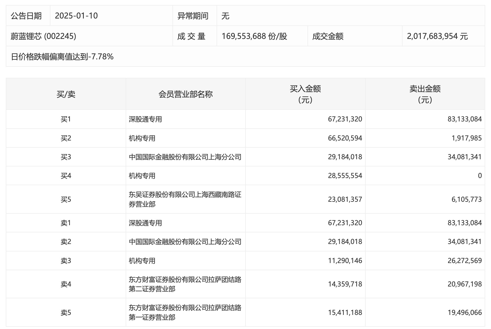Select the buy amount 66,520,594
This screenshot has height=329, width=491.
[345, 138]
